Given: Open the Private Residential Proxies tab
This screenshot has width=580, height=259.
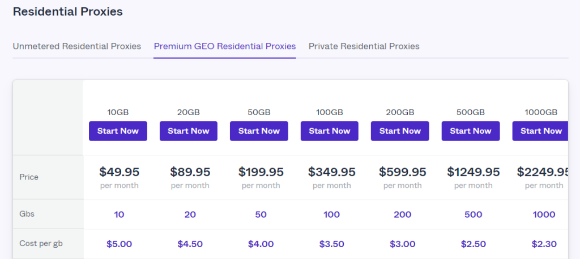Looking at the screenshot, I should tap(364, 46).
